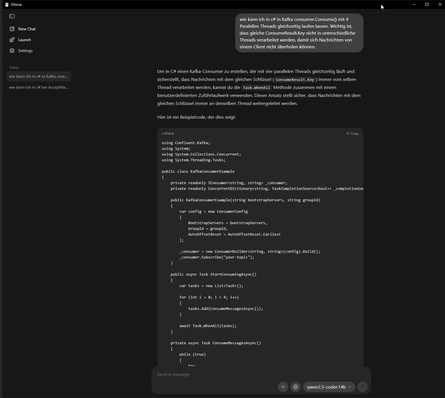
Task: Click the line 'var tasks = new List<Task>();'
Action: 211,286
